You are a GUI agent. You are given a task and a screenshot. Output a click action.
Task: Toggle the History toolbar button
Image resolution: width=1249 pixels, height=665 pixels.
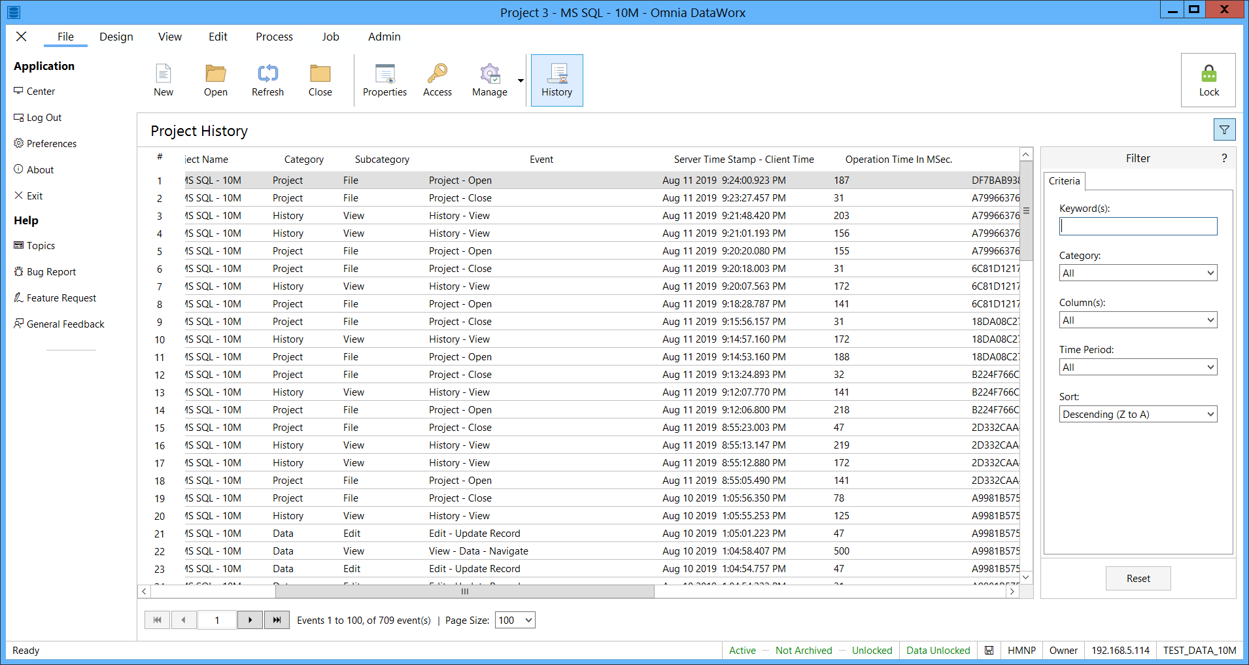[556, 80]
